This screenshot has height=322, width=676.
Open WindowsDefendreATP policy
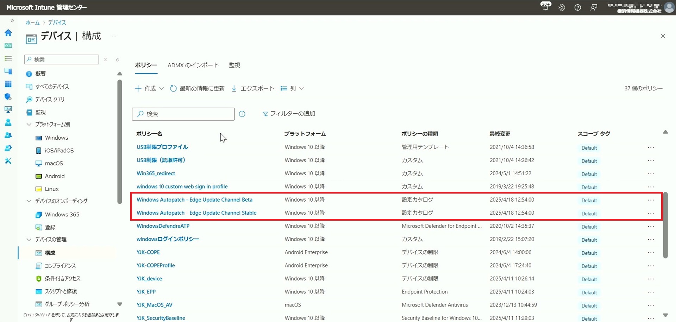click(163, 226)
